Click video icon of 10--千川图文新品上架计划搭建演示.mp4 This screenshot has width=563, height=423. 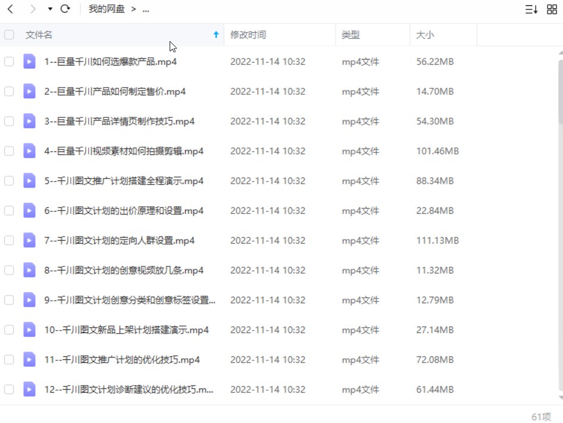pos(29,330)
